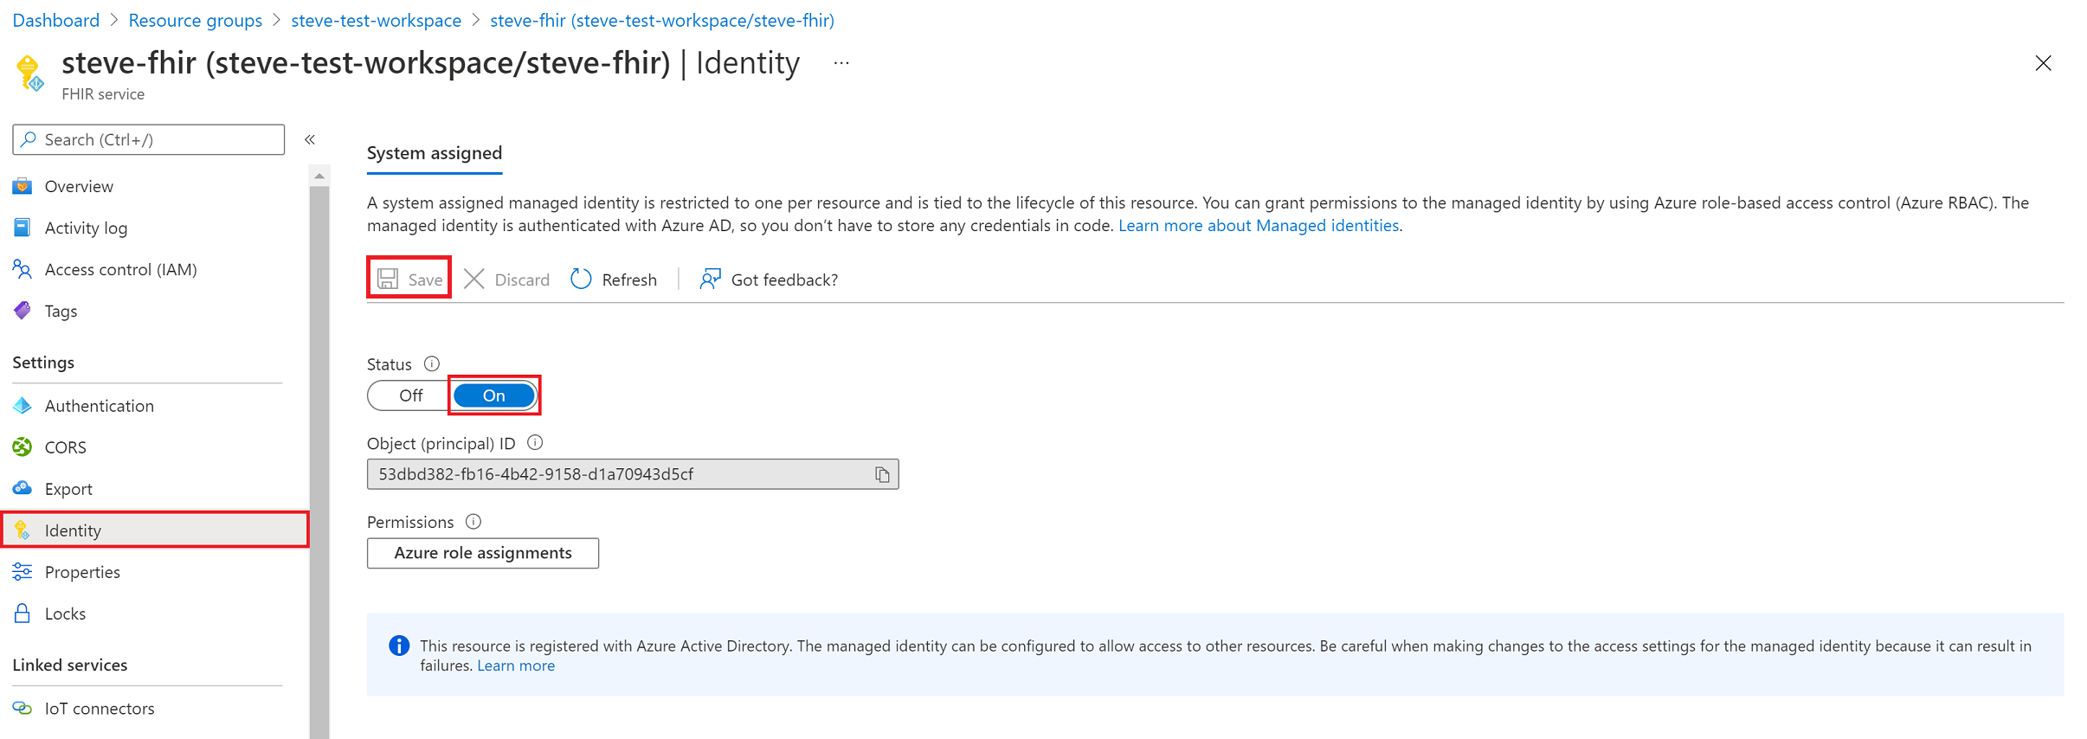Click the Status info icon

(x=432, y=363)
